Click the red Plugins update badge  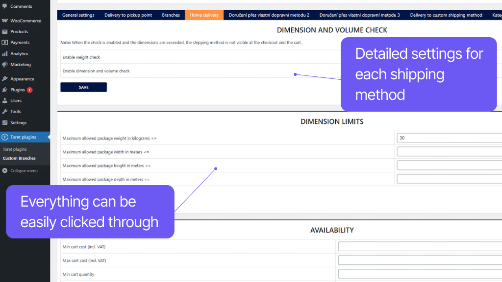[x=29, y=90]
